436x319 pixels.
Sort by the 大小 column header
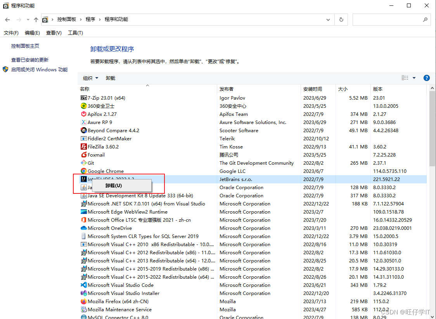click(353, 89)
